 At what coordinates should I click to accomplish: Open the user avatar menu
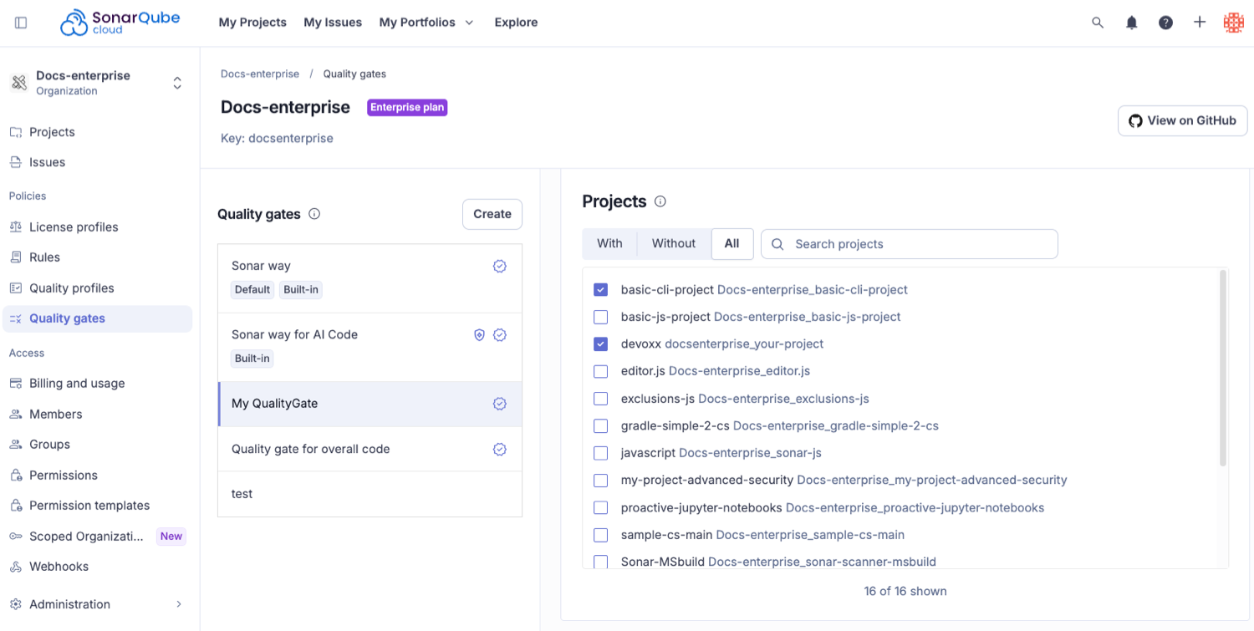coord(1234,23)
